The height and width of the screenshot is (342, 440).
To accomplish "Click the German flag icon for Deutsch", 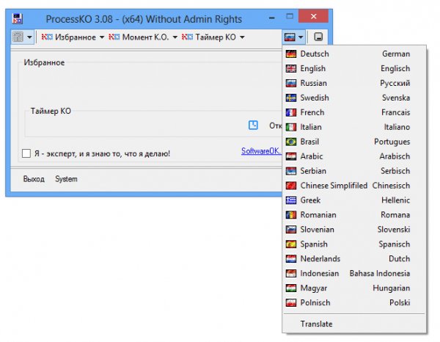I will [x=291, y=54].
